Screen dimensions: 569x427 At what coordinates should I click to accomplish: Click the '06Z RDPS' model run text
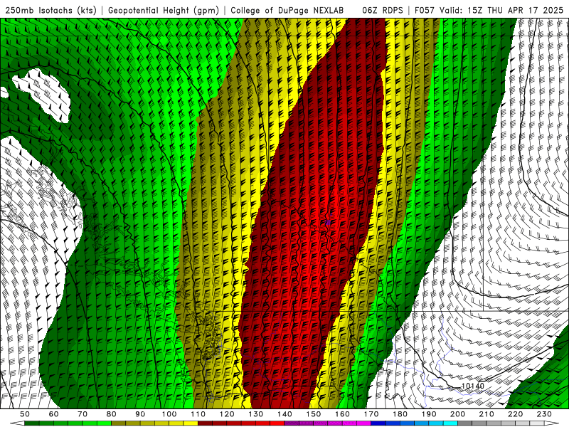coord(382,10)
